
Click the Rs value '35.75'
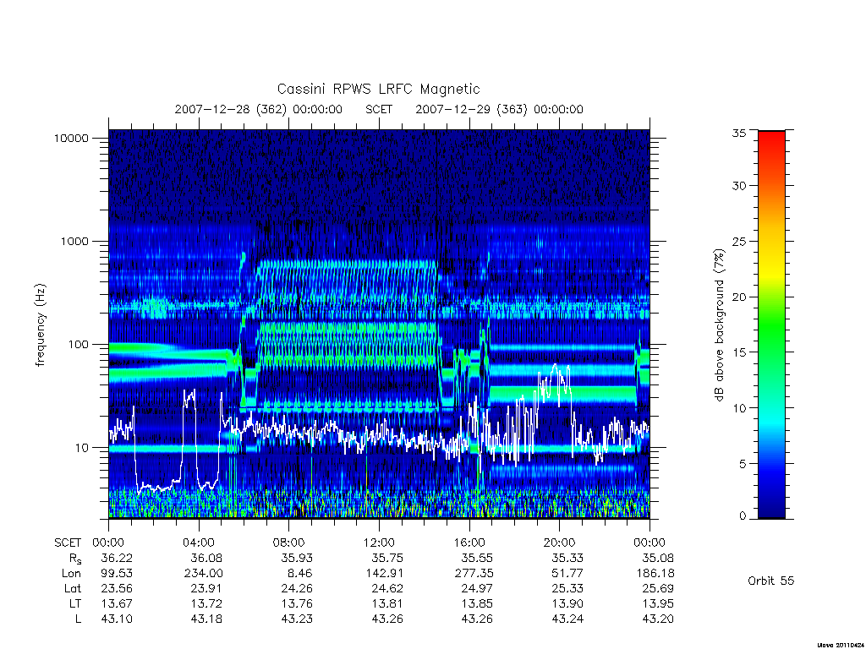387,558
